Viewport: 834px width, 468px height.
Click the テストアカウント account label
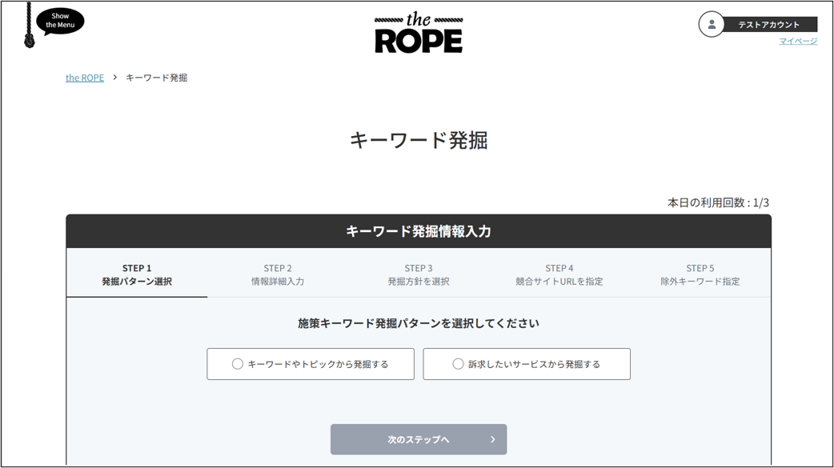tap(768, 25)
